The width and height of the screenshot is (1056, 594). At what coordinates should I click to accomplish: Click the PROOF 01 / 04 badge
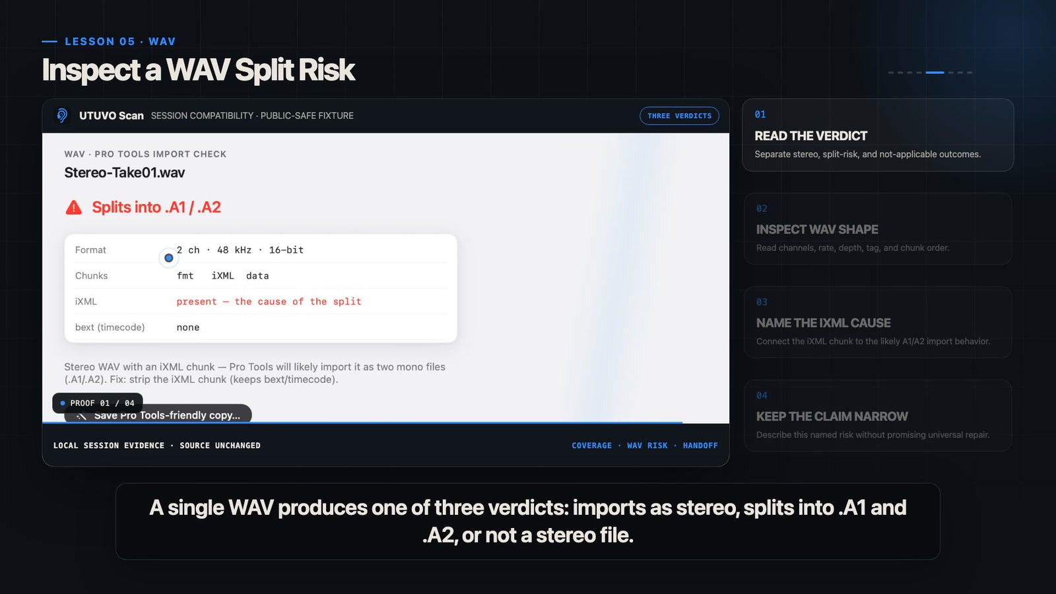coord(98,403)
